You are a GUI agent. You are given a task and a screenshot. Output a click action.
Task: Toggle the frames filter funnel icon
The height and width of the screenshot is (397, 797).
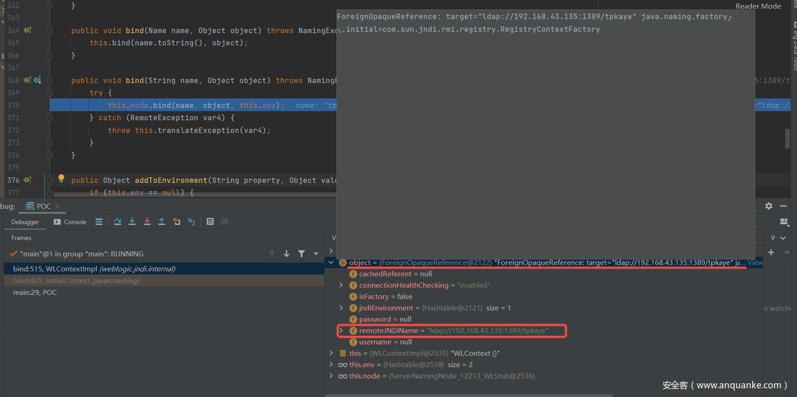click(x=301, y=254)
